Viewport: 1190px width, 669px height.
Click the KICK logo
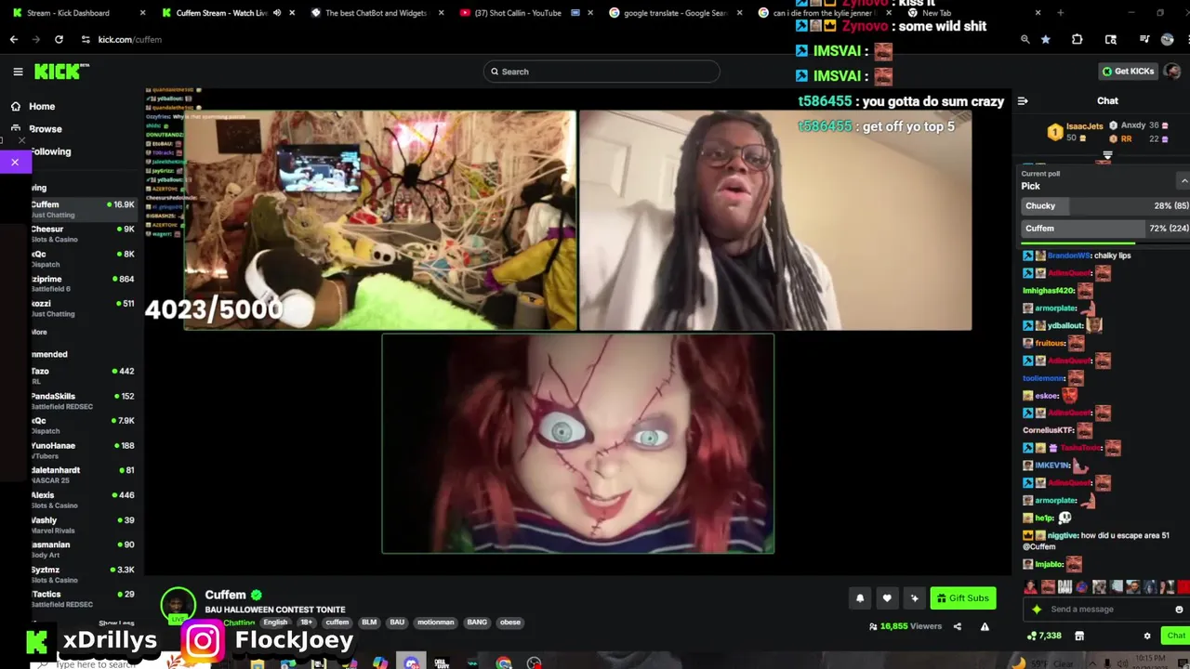(x=61, y=72)
